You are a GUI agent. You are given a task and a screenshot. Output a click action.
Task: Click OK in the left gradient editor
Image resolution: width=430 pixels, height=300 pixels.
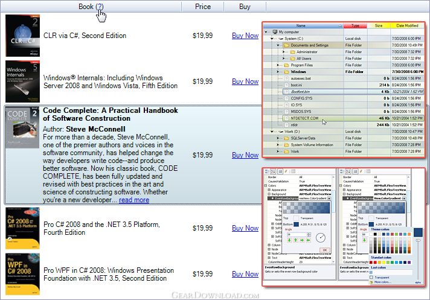(325, 250)
